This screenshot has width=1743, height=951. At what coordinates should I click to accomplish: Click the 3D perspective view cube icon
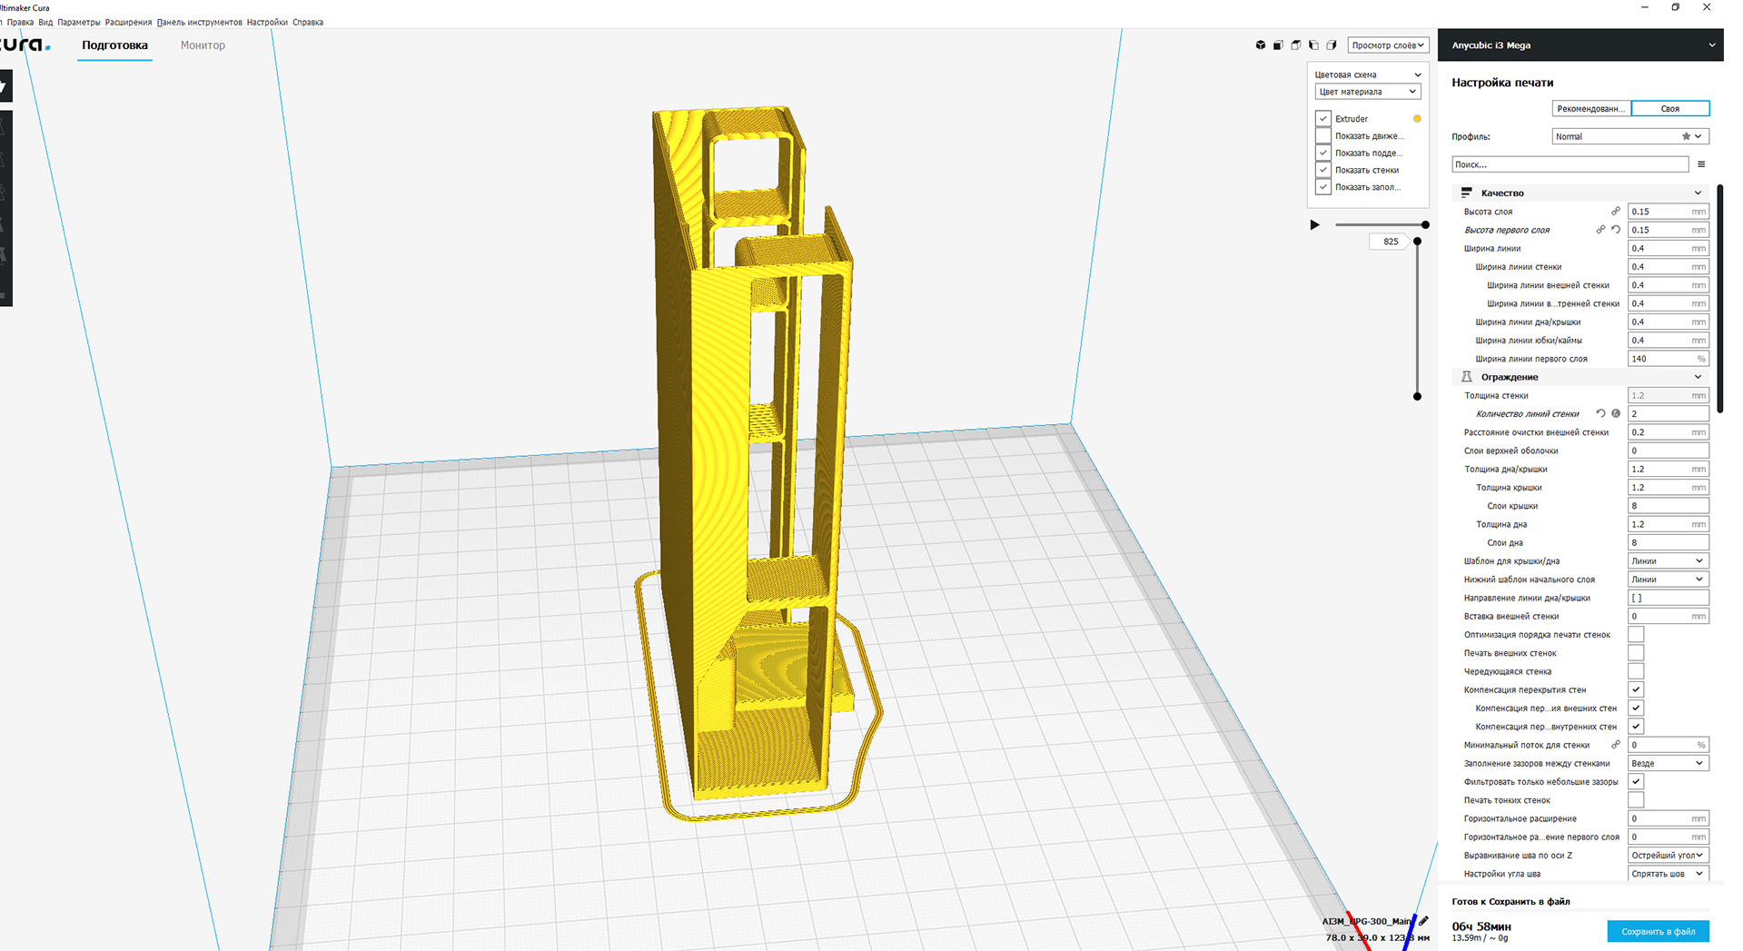1261,45
